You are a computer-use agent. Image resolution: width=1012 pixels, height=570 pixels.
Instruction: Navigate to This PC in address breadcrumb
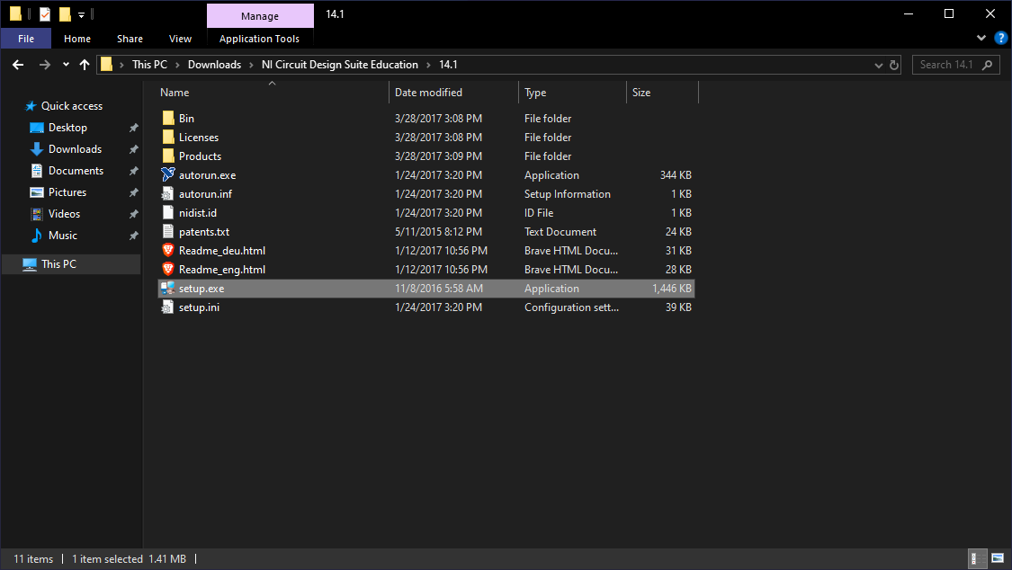(149, 65)
